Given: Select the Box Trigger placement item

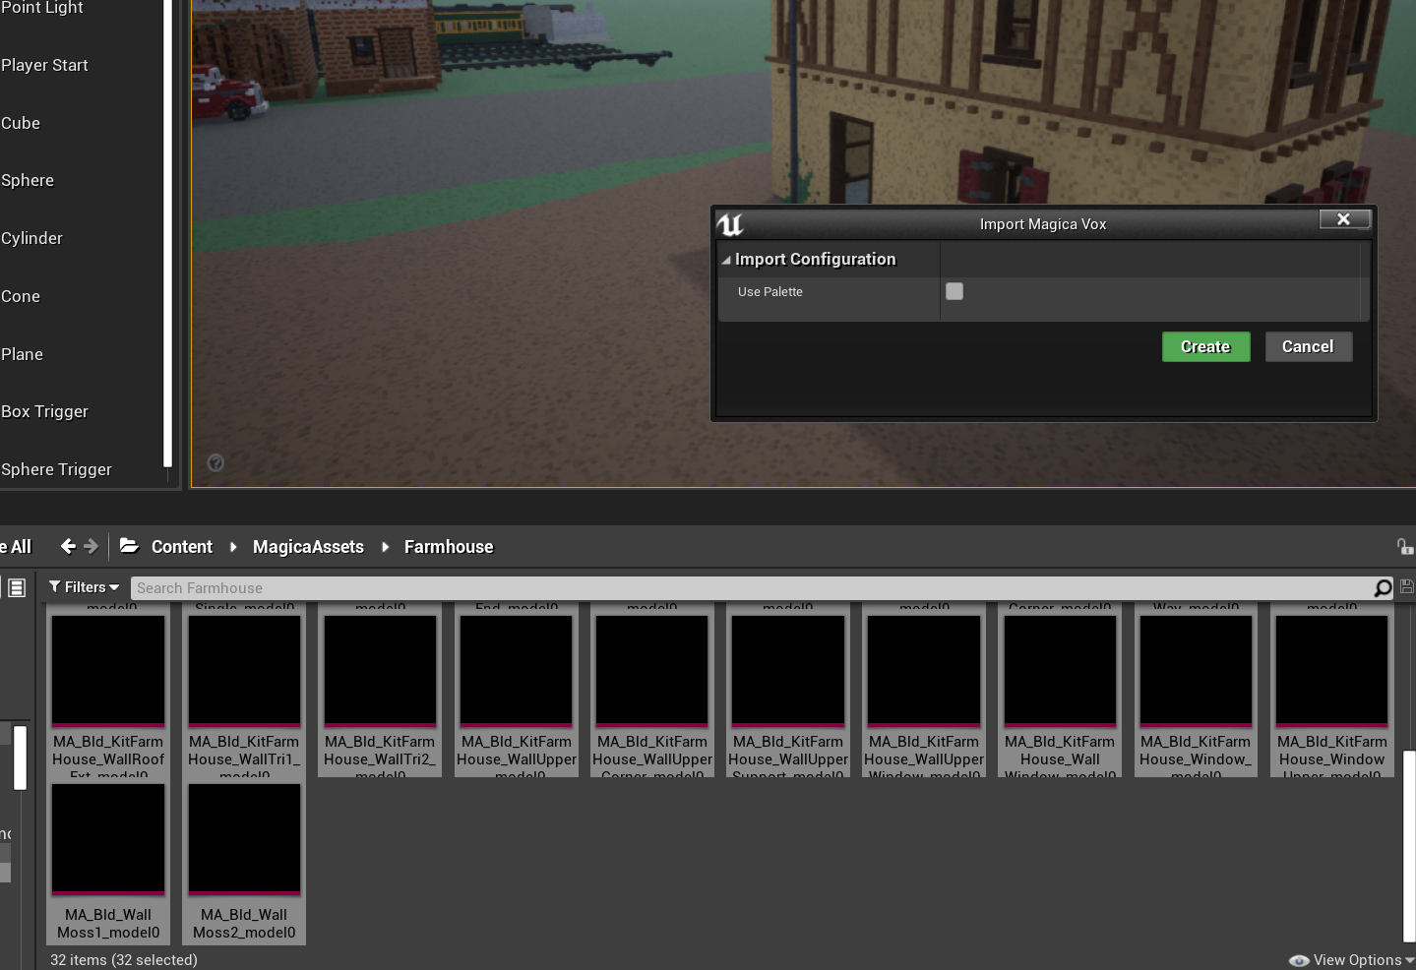Looking at the screenshot, I should 45,411.
